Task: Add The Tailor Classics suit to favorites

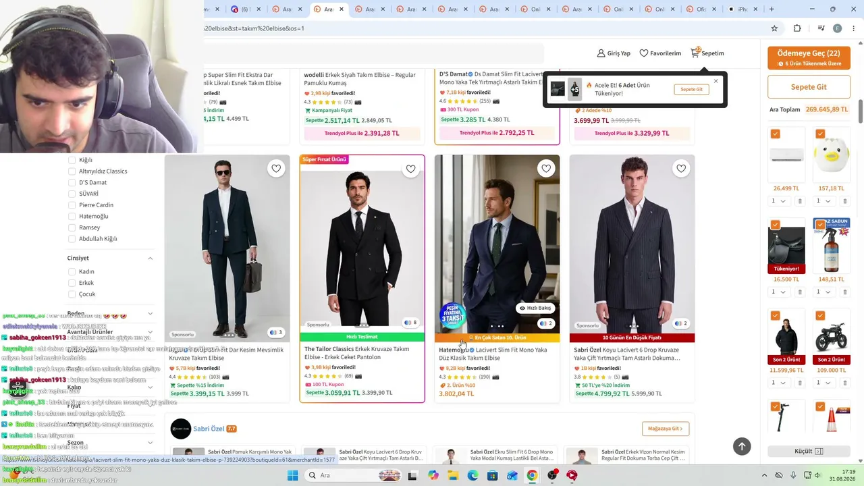Action: point(411,169)
